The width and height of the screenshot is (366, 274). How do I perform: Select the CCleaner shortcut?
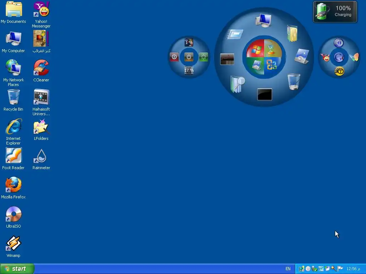(41, 71)
